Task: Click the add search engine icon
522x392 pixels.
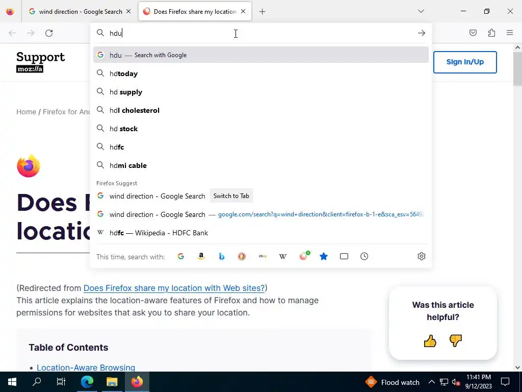Action: (x=304, y=256)
